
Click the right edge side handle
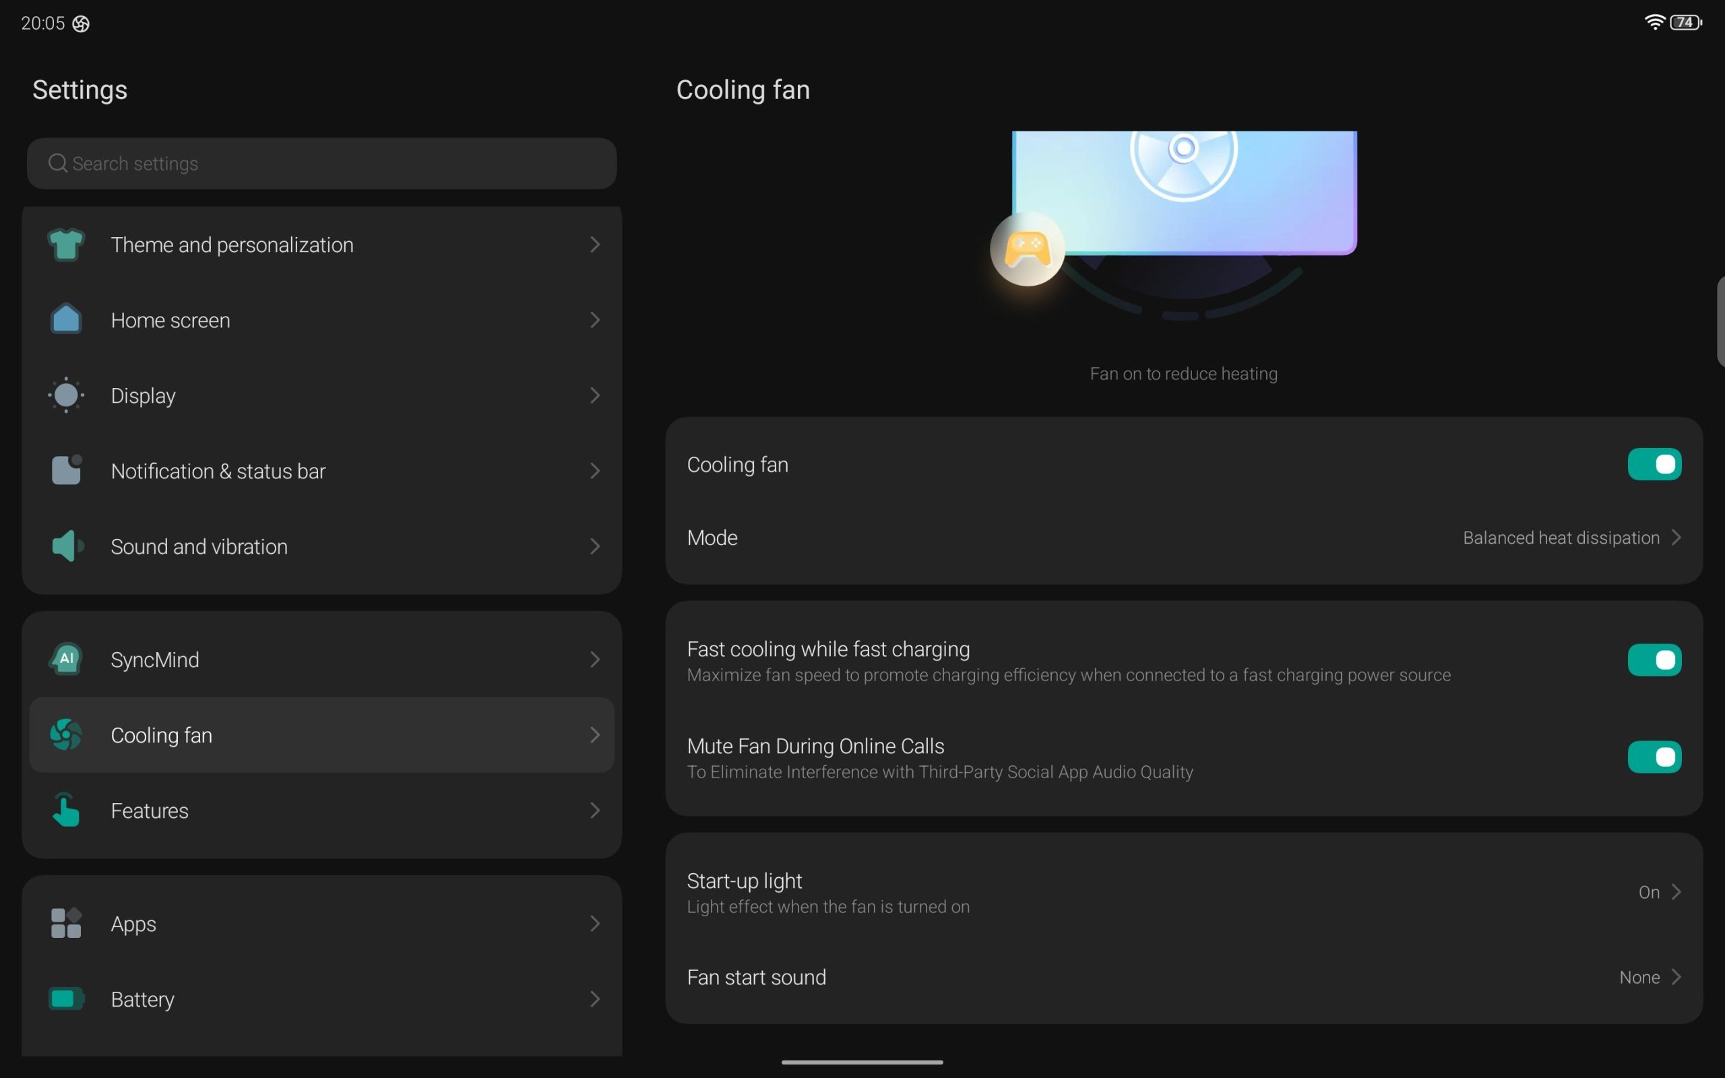(x=1720, y=321)
